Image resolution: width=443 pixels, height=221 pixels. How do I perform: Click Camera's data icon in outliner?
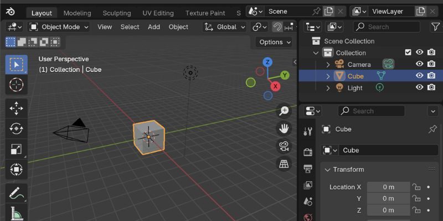(x=389, y=64)
